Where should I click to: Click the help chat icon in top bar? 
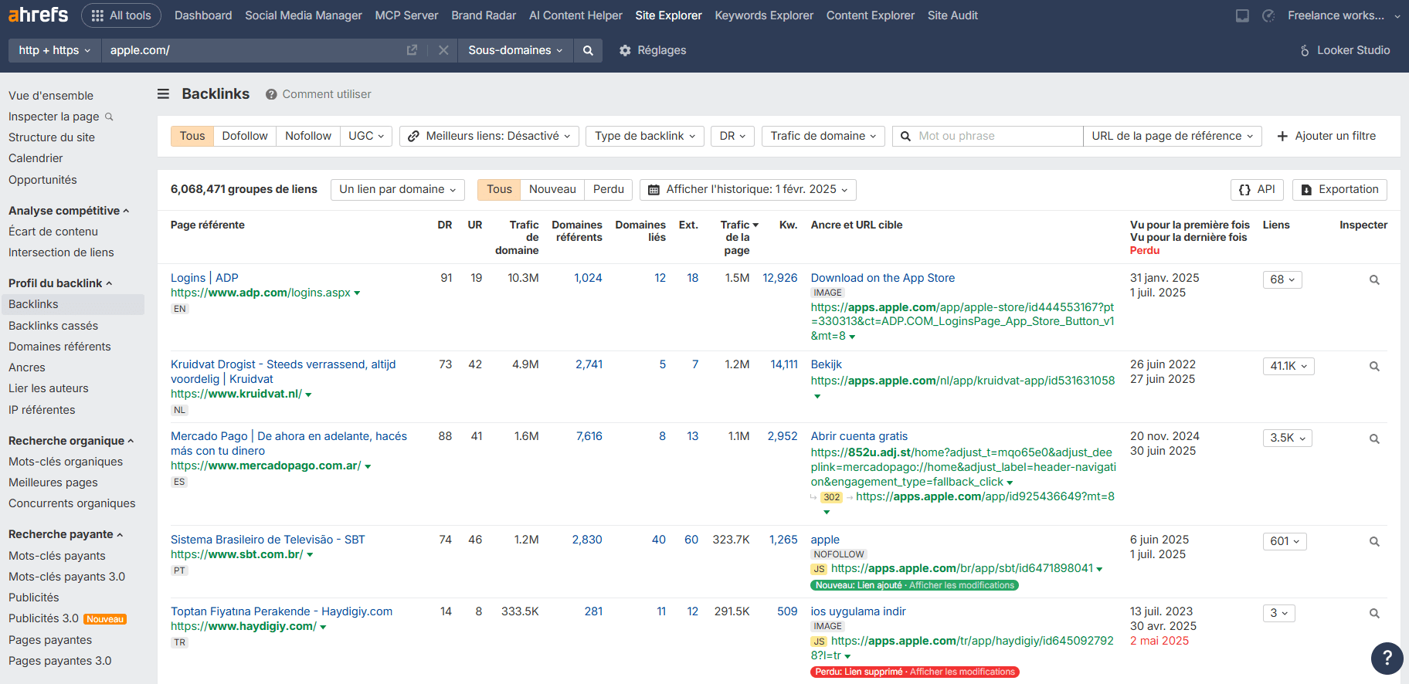[1268, 15]
